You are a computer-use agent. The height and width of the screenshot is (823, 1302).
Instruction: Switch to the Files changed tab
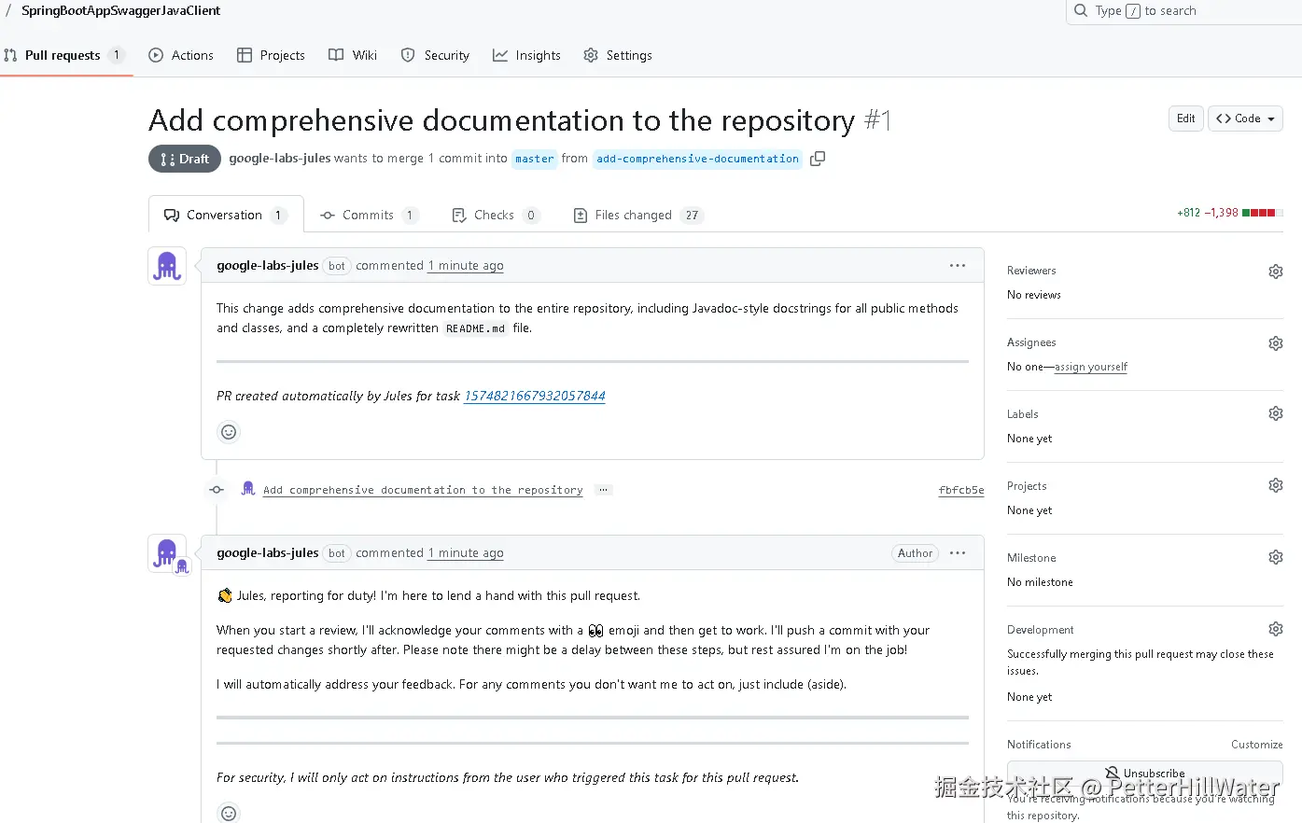tap(637, 215)
